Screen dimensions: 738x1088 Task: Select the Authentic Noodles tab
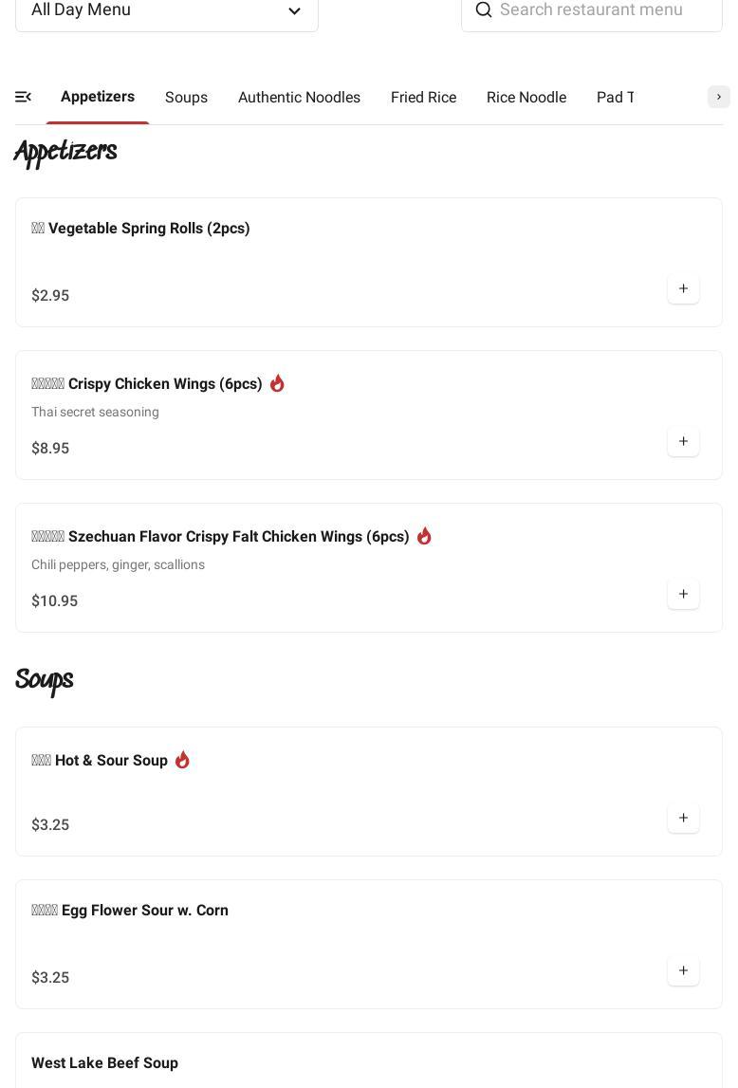point(299,98)
